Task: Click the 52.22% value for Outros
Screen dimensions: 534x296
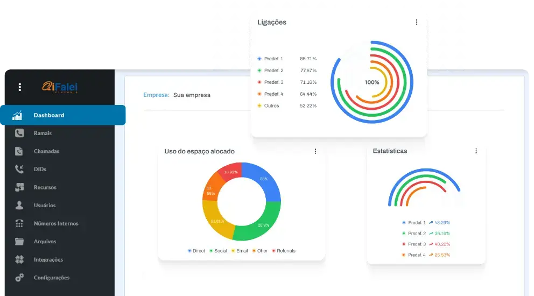Action: [x=308, y=106]
